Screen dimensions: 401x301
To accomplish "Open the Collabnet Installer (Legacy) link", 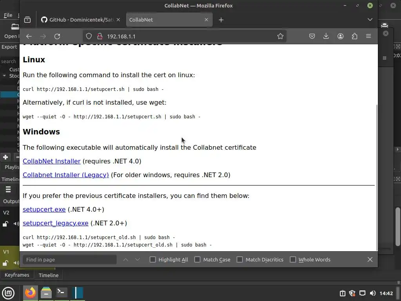I will point(66,175).
